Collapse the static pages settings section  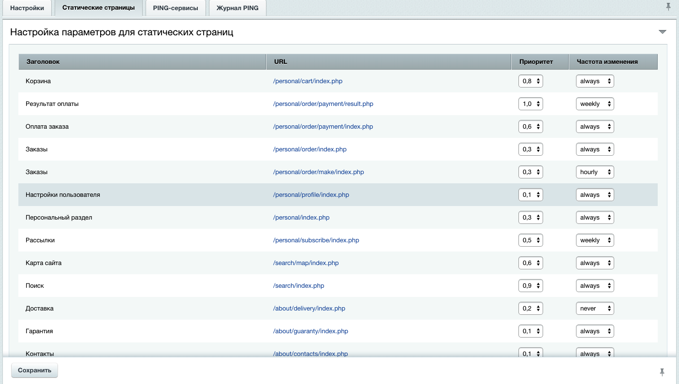click(x=662, y=32)
